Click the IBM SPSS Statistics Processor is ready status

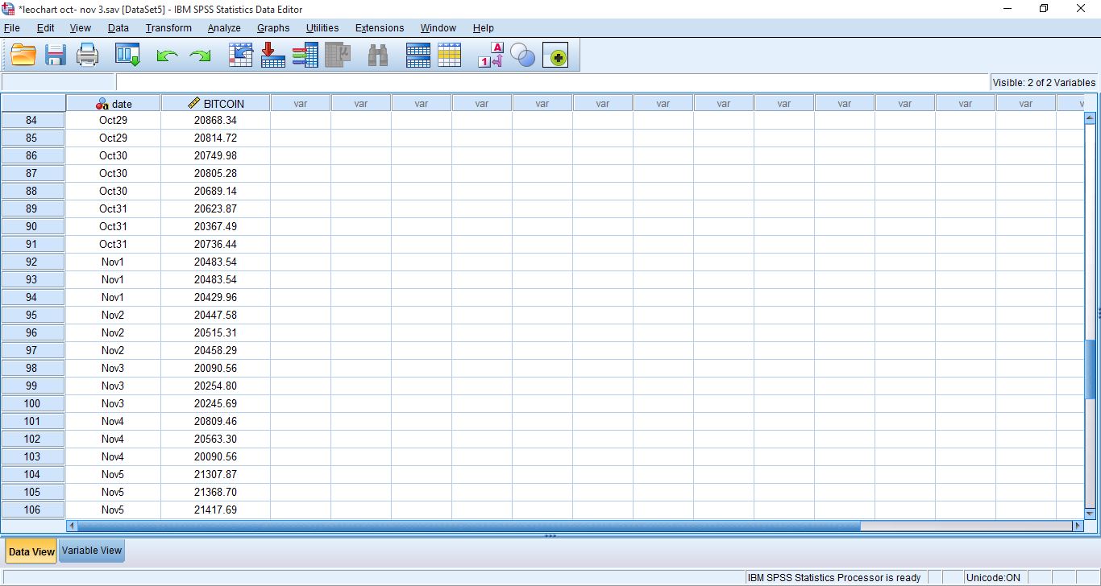[x=834, y=577]
